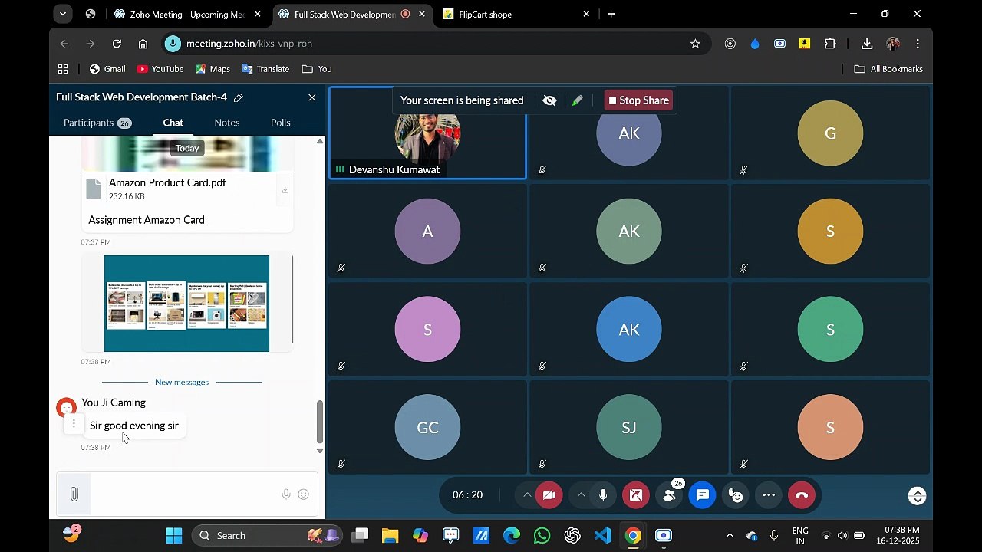The height and width of the screenshot is (552, 982).
Task: Turn on the camera in meeting toolbar
Action: [549, 495]
